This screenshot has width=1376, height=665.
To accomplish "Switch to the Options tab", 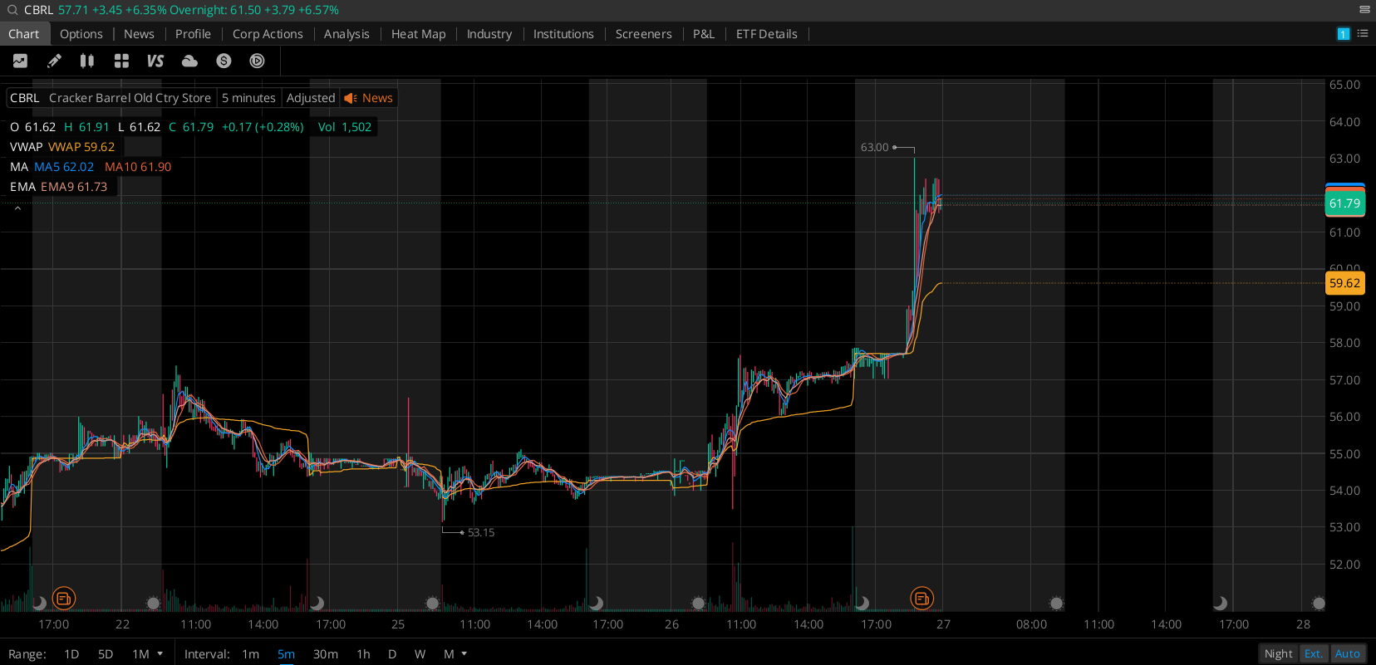I will pos(81,34).
